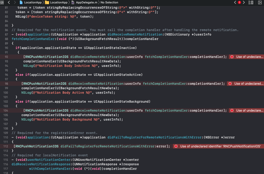Viewport: 264px width, 174px height.
Task: Add a new editor pane
Action: click(260, 3)
